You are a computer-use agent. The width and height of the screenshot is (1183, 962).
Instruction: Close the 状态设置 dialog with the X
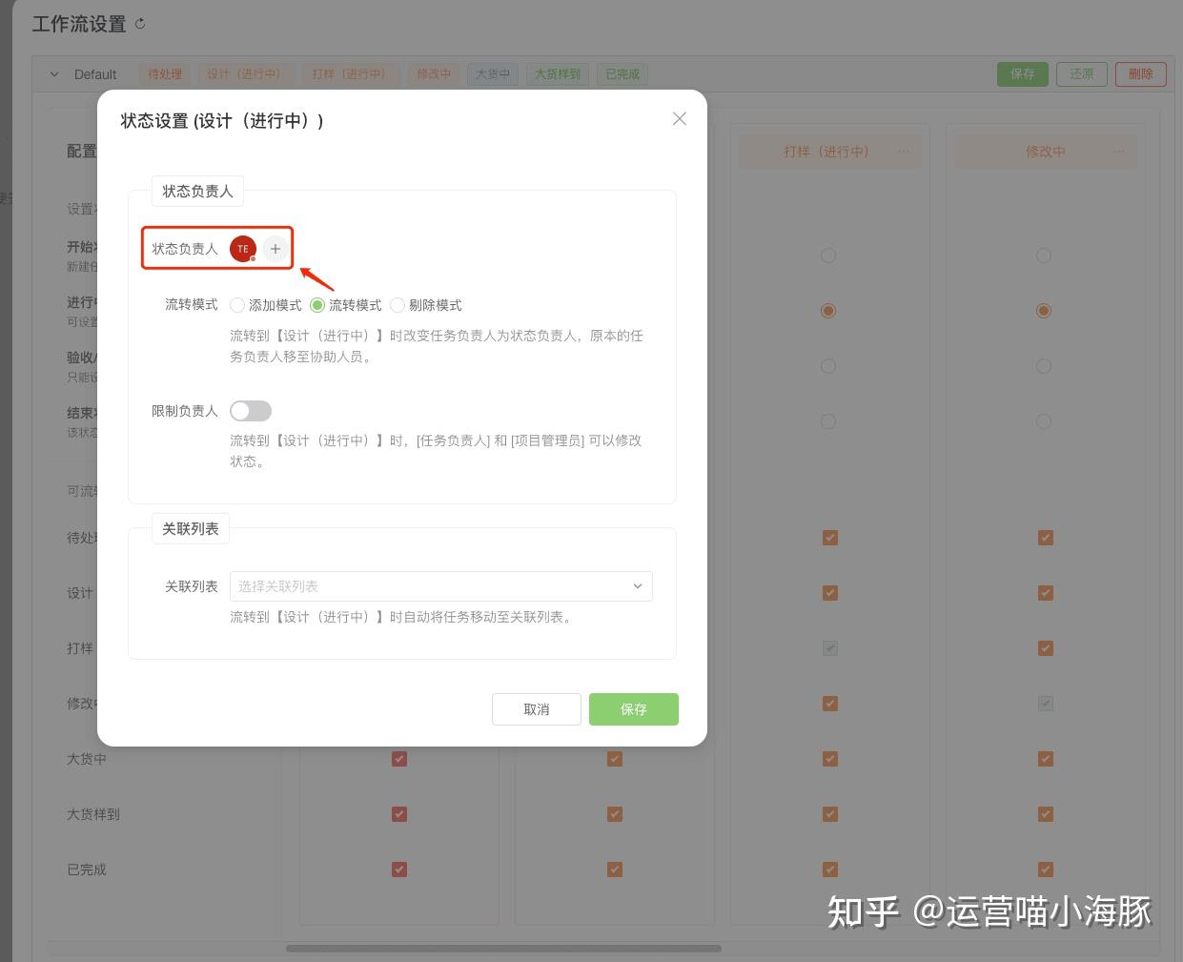[x=679, y=118]
